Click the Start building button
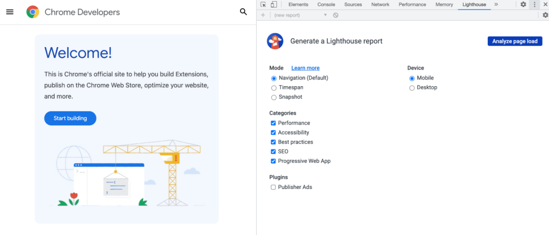The width and height of the screenshot is (549, 235). (x=70, y=118)
